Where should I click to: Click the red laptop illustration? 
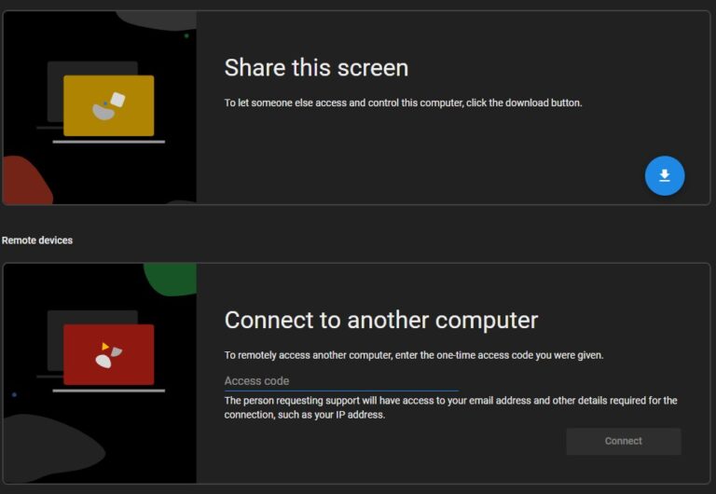pos(108,354)
